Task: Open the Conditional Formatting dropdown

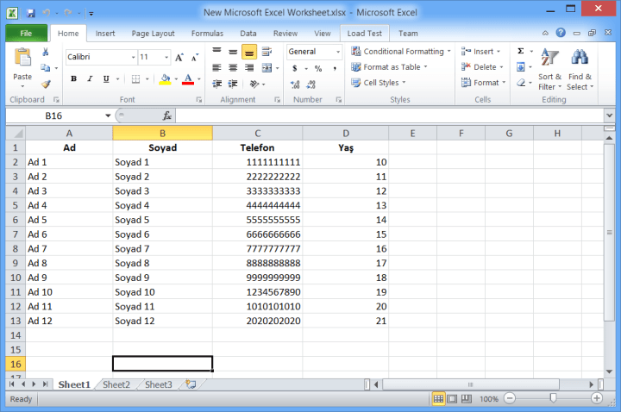Action: (x=402, y=52)
